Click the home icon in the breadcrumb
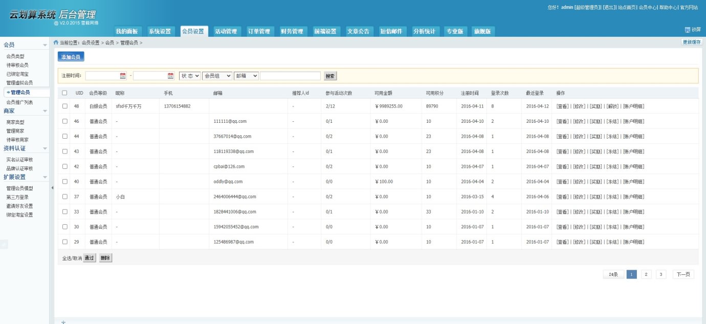 [x=56, y=42]
